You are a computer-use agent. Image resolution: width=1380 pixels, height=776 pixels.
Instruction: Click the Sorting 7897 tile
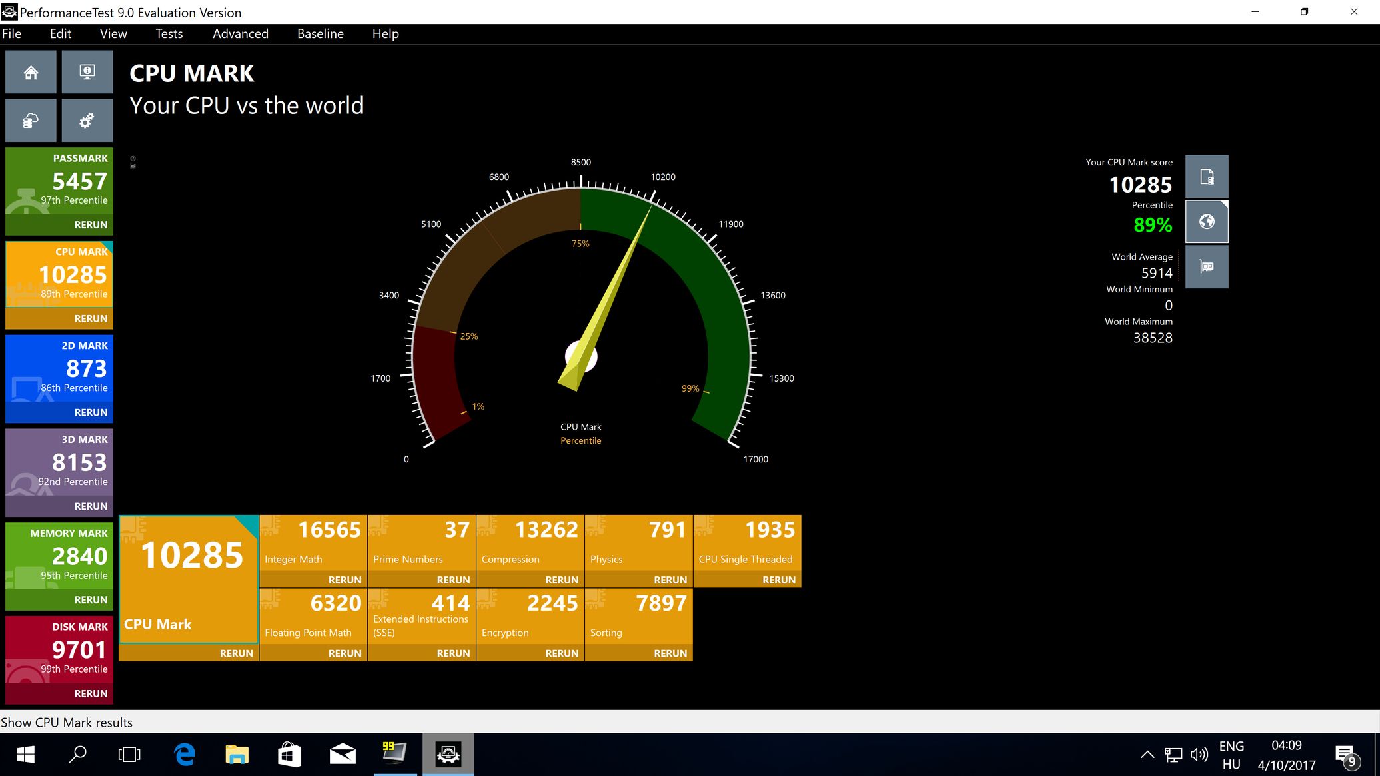(639, 617)
